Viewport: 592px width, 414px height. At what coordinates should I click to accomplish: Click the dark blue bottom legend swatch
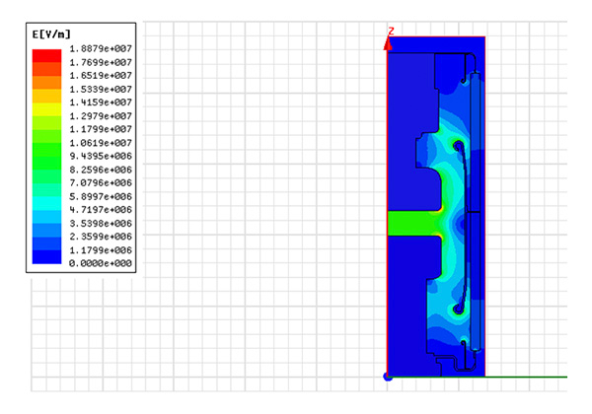(46, 256)
